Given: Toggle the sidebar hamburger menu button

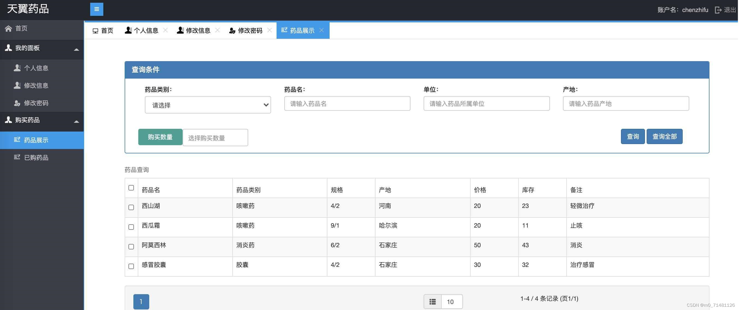Looking at the screenshot, I should pos(97,9).
